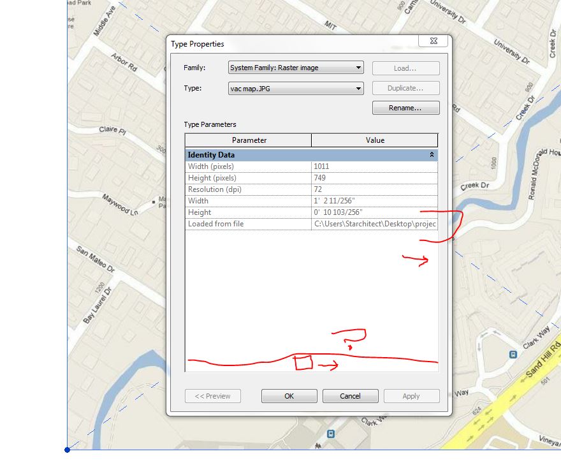Click the Apply button
Screen dimensions: 561x470
click(x=411, y=396)
